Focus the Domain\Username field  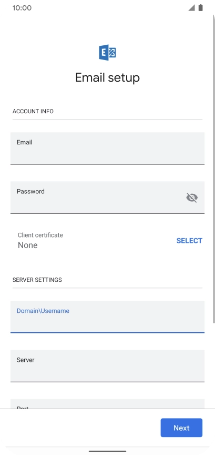(x=107, y=316)
